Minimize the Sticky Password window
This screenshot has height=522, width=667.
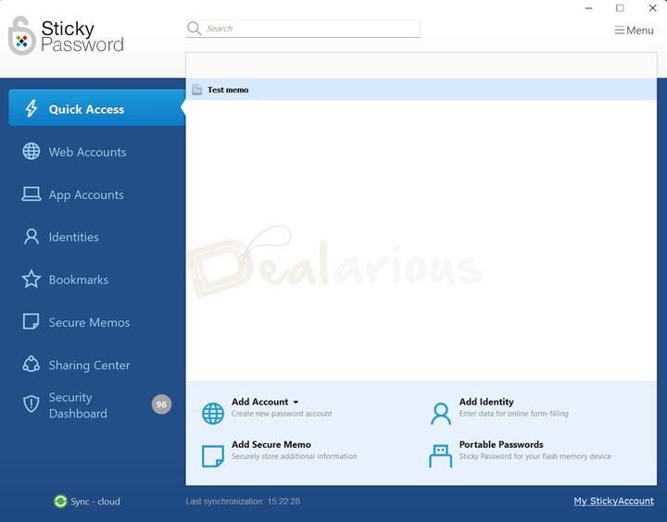click(589, 8)
